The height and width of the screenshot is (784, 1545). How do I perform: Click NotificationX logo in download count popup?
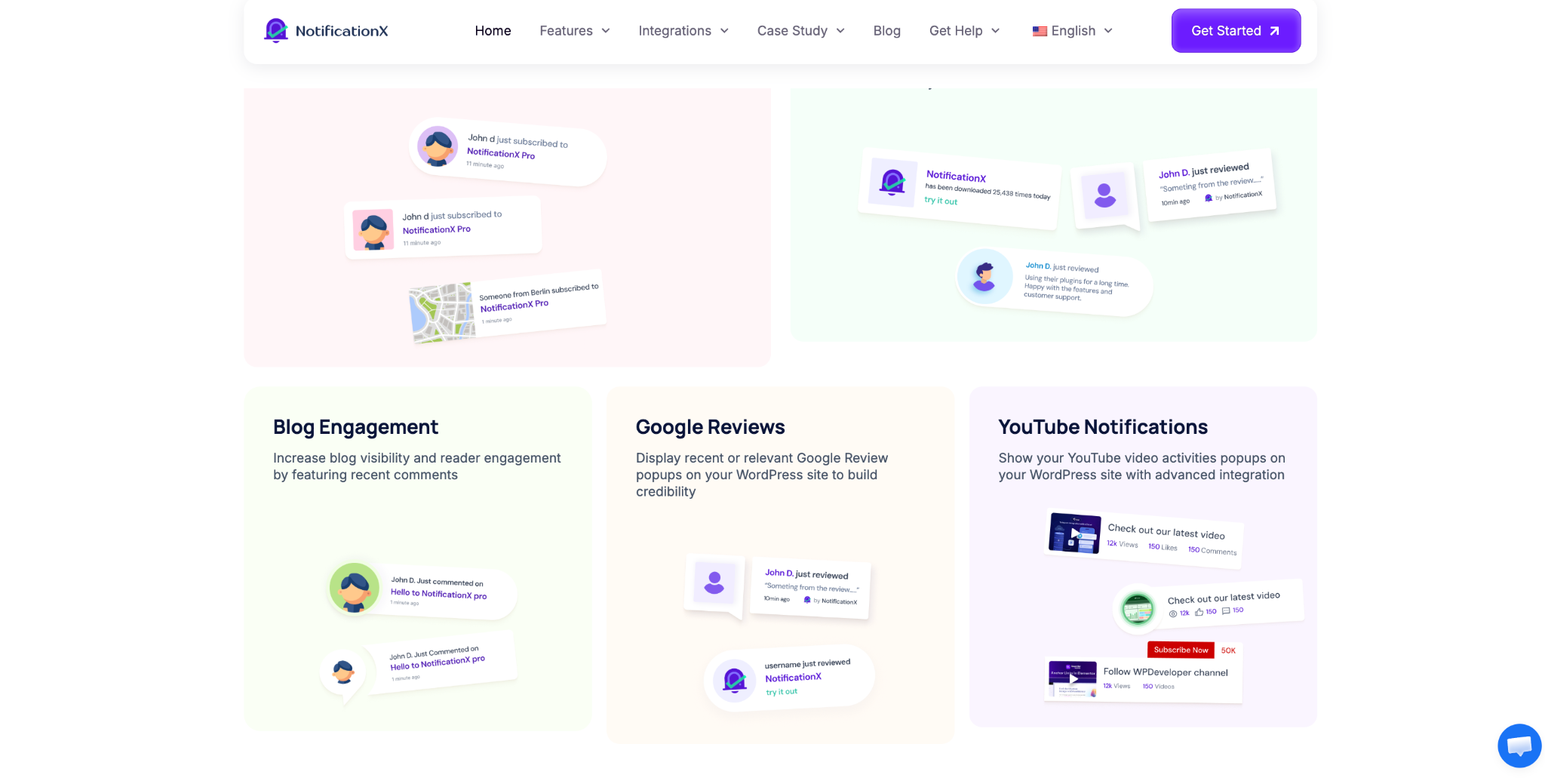pyautogui.click(x=892, y=182)
